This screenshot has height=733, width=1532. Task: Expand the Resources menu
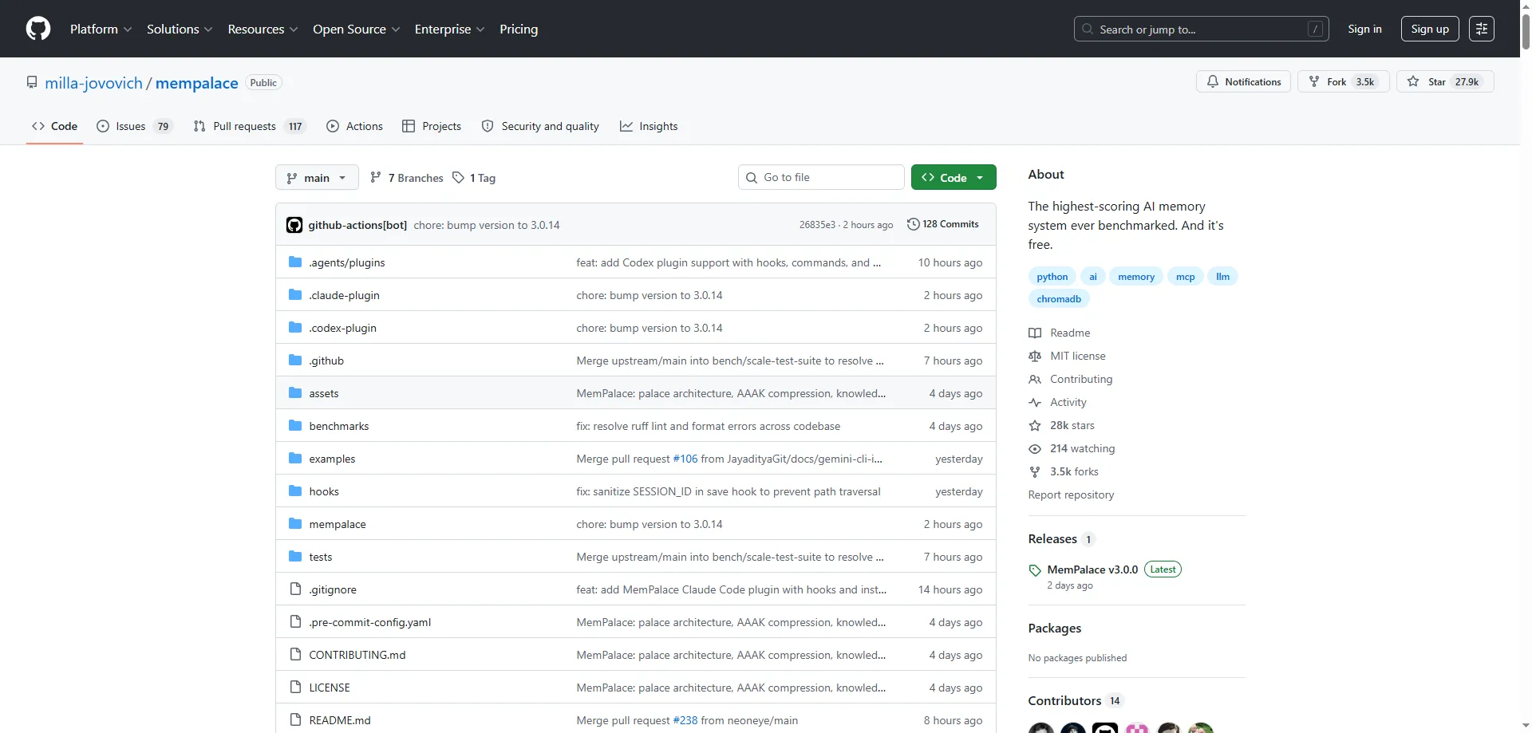263,29
